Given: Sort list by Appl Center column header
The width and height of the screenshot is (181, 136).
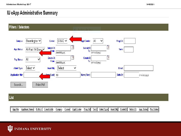Looking at the screenshot, I should [77, 109].
